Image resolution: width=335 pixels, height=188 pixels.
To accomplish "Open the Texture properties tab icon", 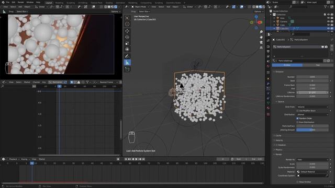I will pyautogui.click(x=269, y=114).
